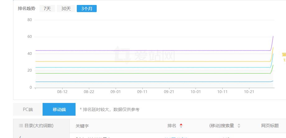Click the yellow trend line at 09-01
The width and height of the screenshot is (286, 138).
[x=116, y=61]
